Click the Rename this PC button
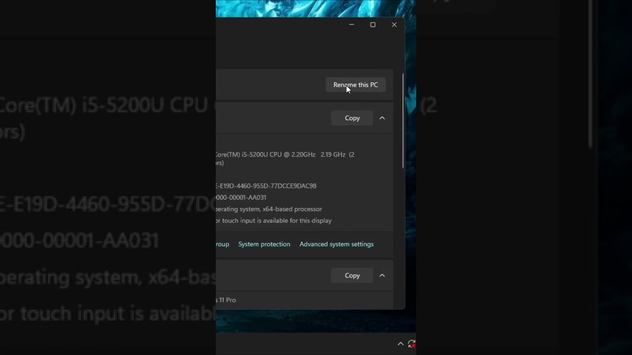The width and height of the screenshot is (632, 355). [355, 85]
